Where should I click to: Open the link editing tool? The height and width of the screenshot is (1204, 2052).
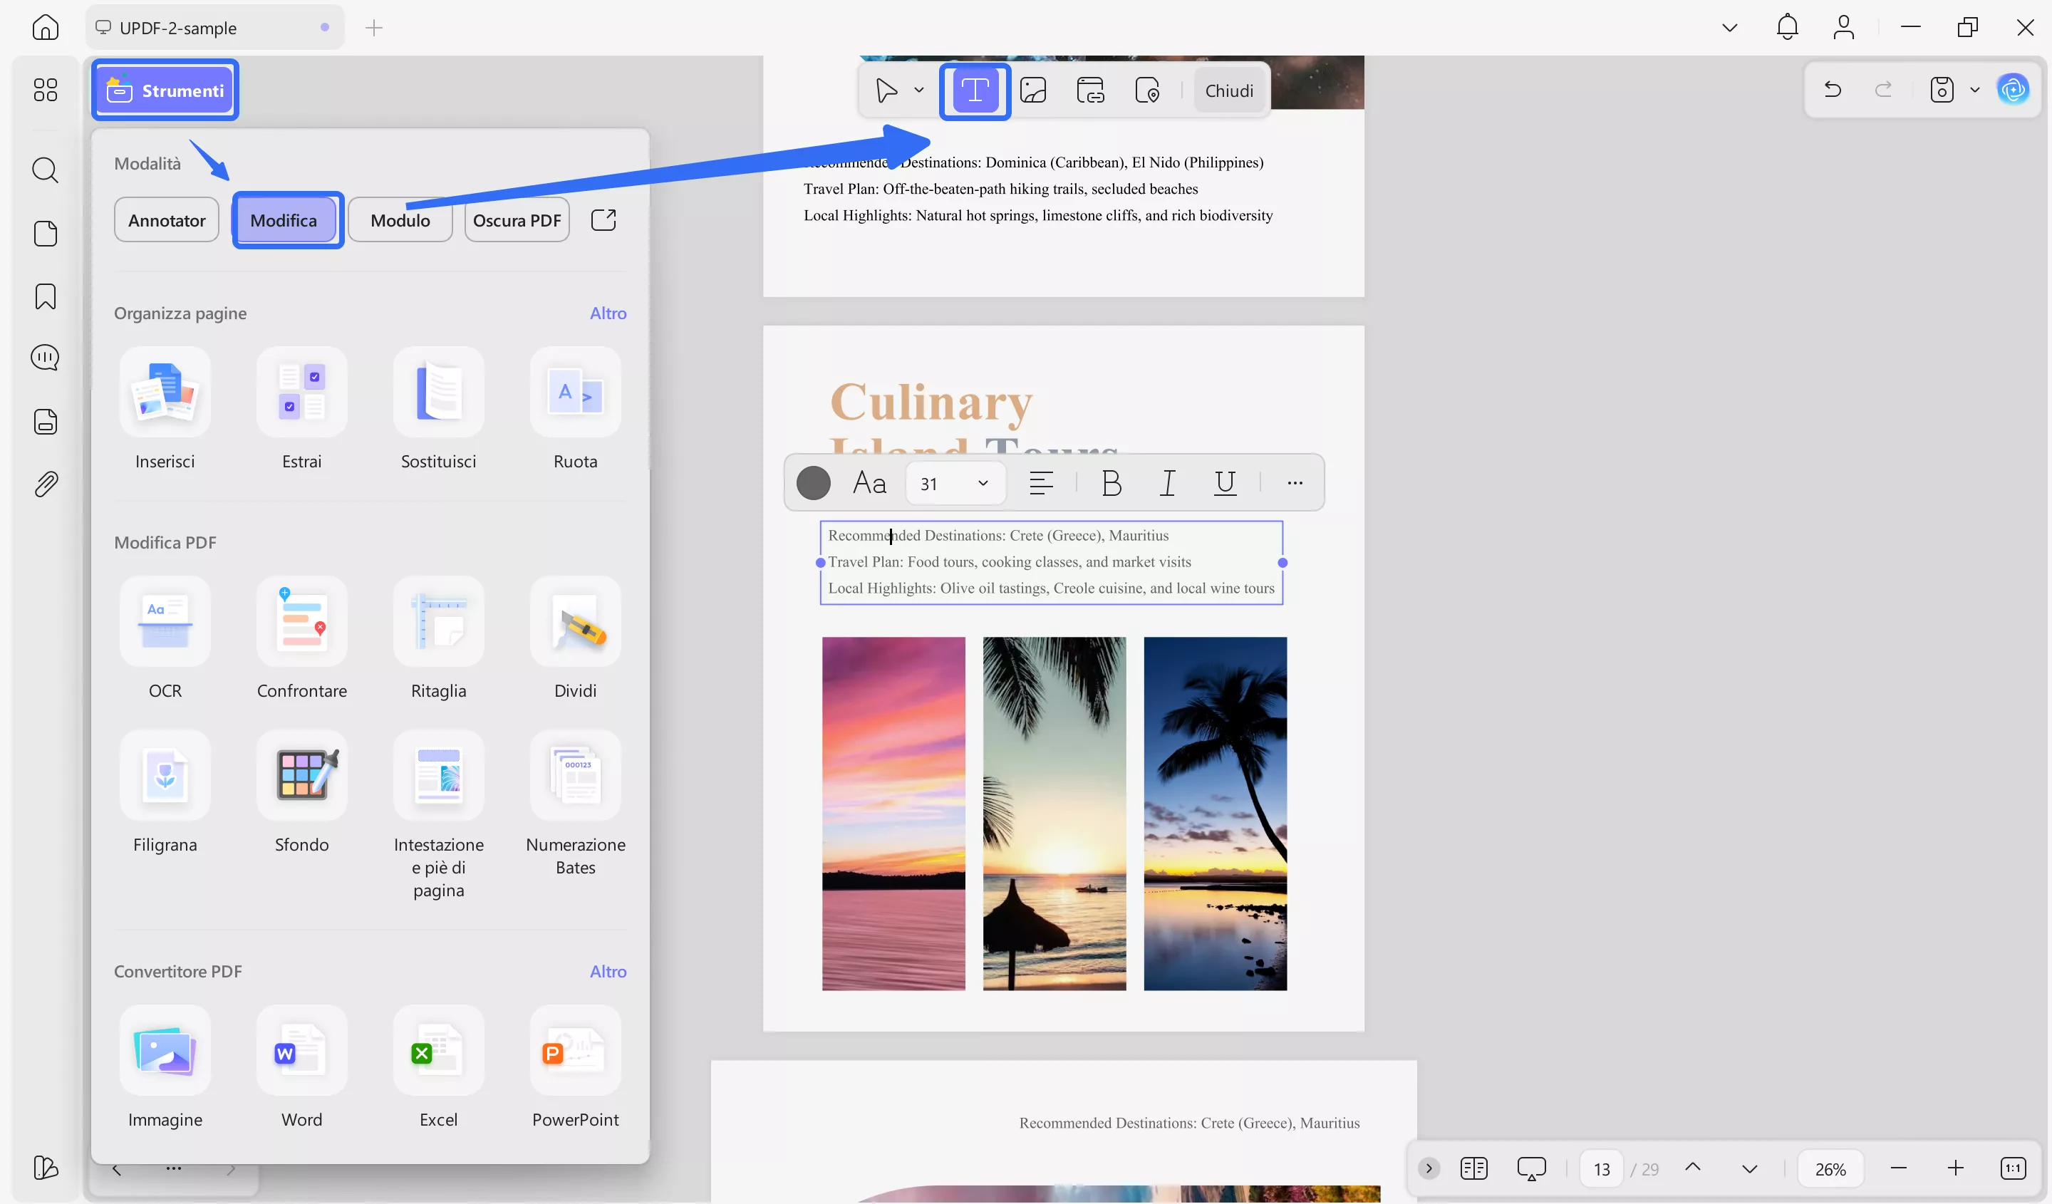[1090, 90]
